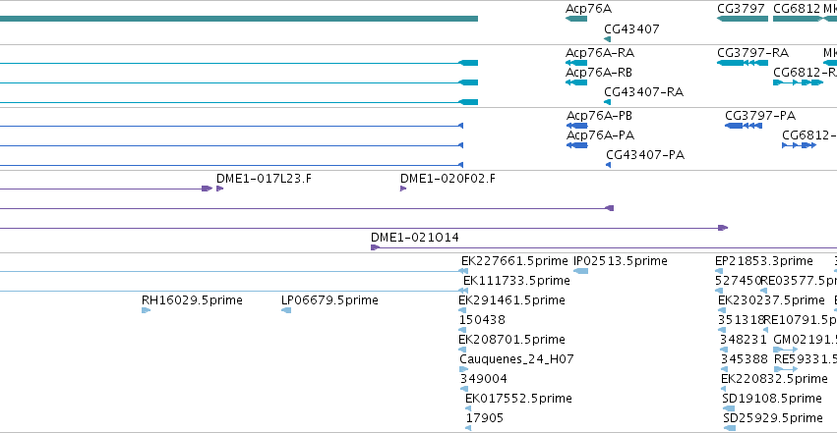837x433 pixels.
Task: Click the IP02513.5prime EST label
Action: coord(621,261)
